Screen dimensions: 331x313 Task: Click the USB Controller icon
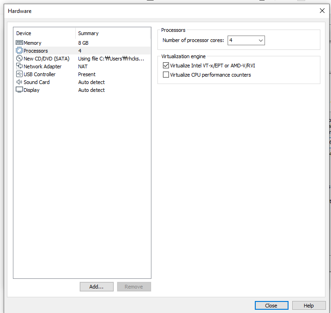[x=19, y=74]
